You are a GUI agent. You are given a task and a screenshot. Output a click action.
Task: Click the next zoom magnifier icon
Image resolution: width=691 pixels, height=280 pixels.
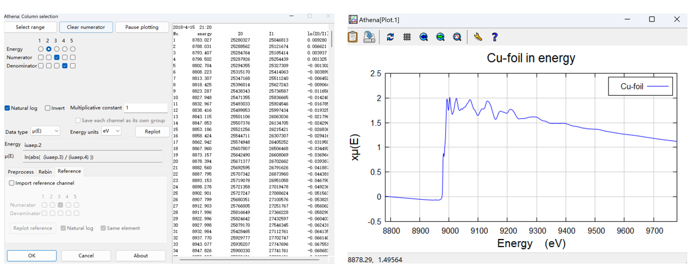click(440, 37)
